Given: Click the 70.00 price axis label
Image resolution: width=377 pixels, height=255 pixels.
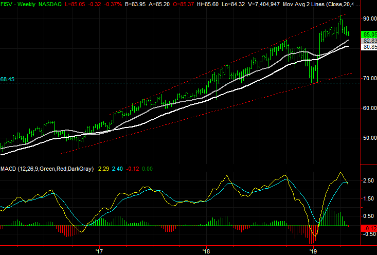Looking at the screenshot, I should point(370,78).
